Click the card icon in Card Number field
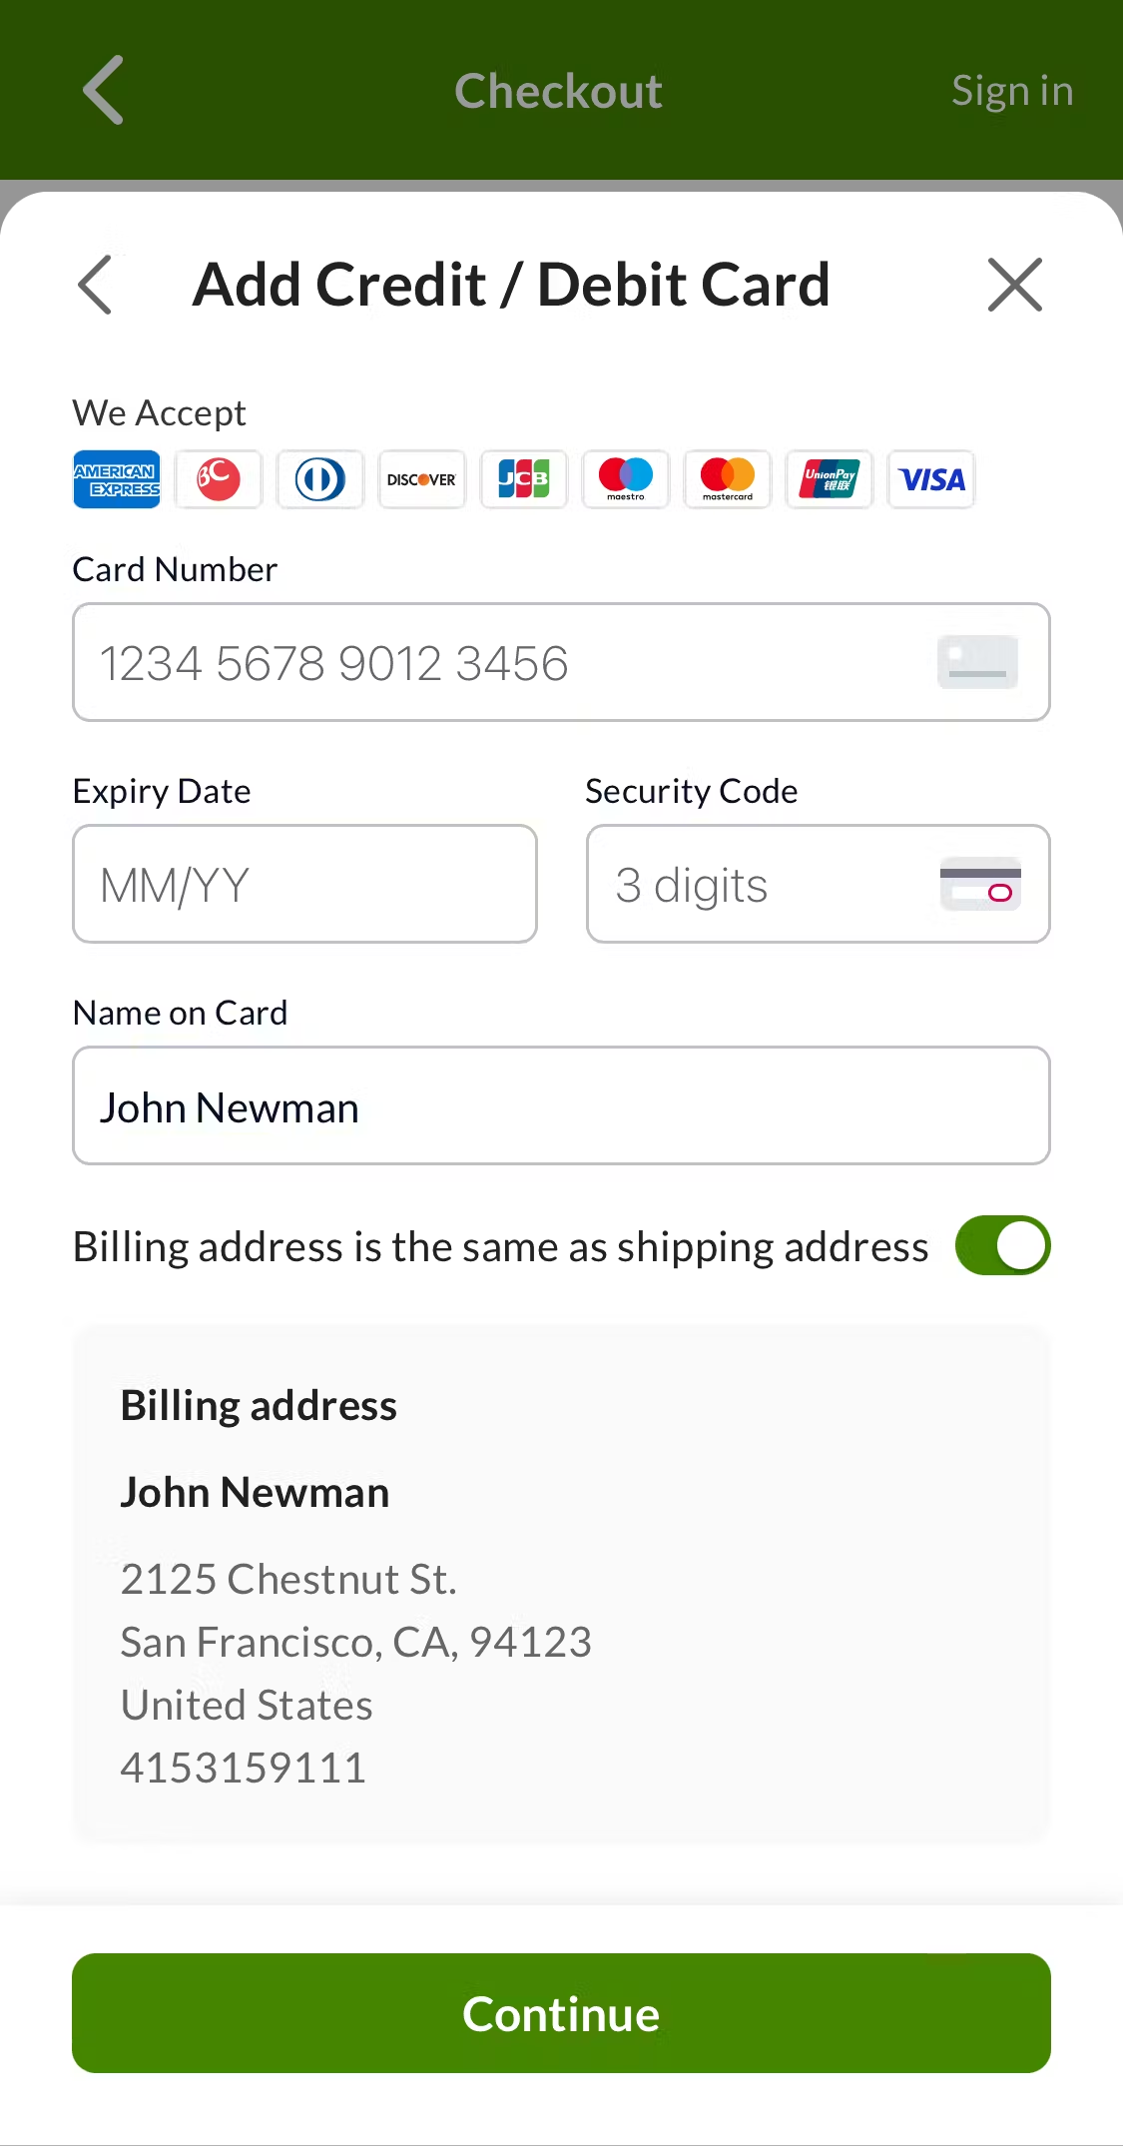Screen dimensions: 1123x2146 coord(977,663)
